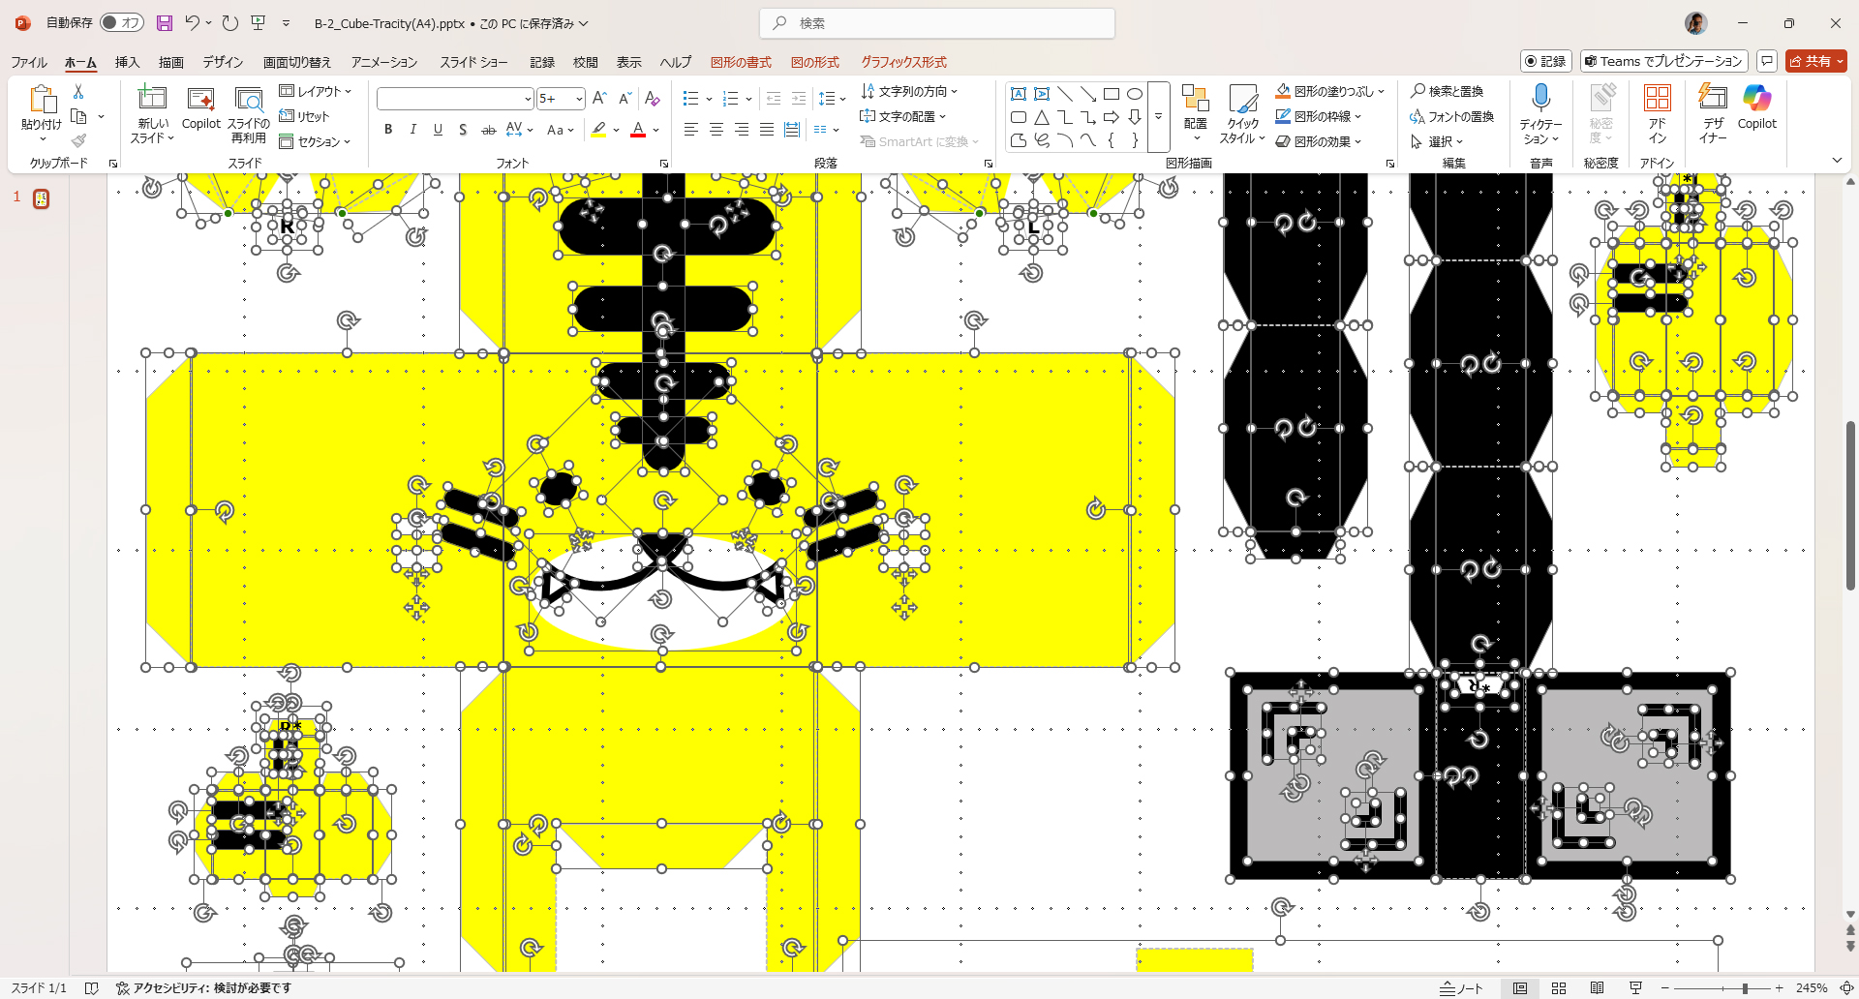1859x999 pixels.
Task: Click リセット button
Action: click(305, 116)
